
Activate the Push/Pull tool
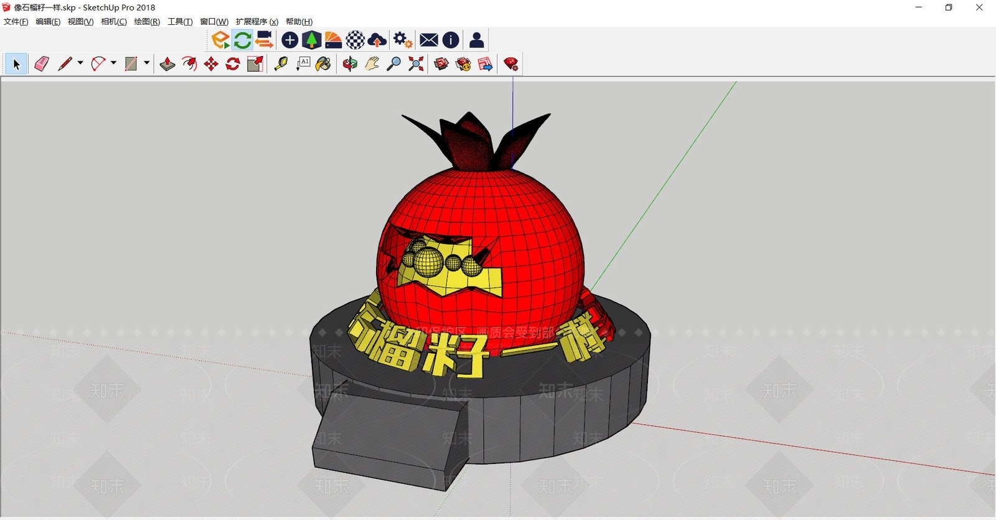(x=167, y=64)
